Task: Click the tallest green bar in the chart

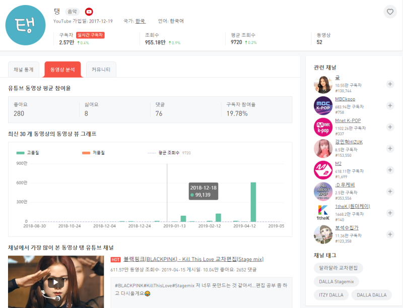Action: pos(253,202)
